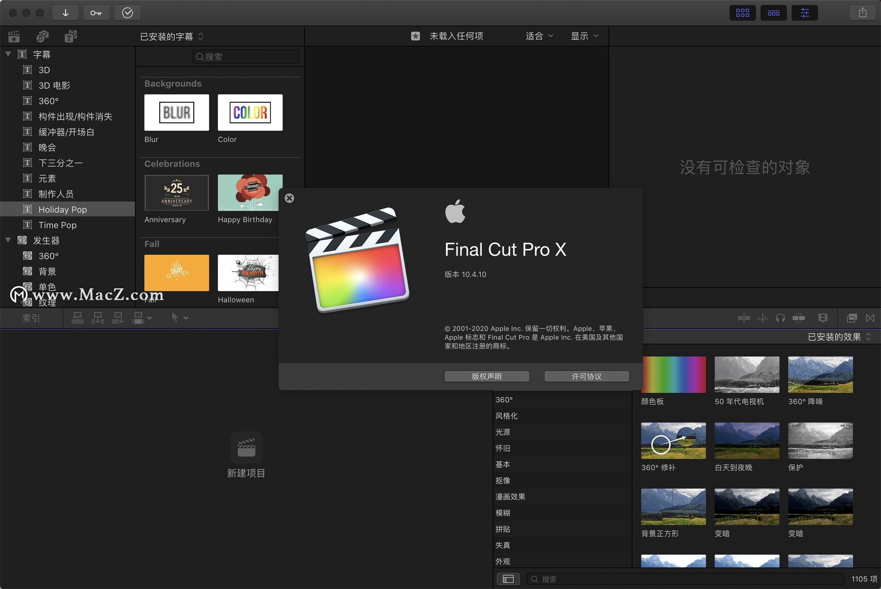
Task: Show the libraries sidebar clapper icon
Action: tap(14, 36)
